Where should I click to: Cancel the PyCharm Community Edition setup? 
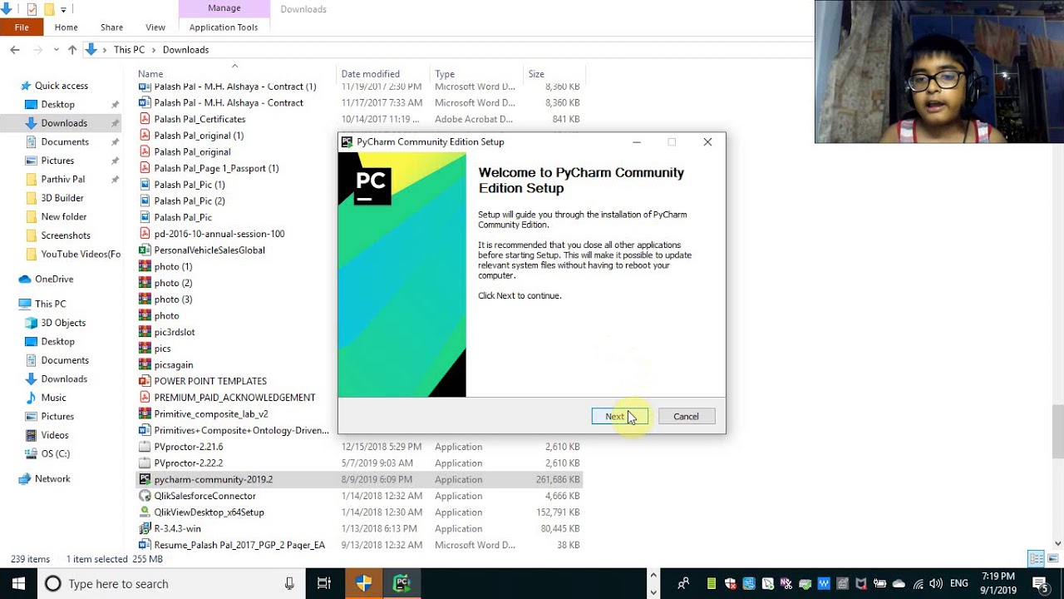pyautogui.click(x=686, y=416)
